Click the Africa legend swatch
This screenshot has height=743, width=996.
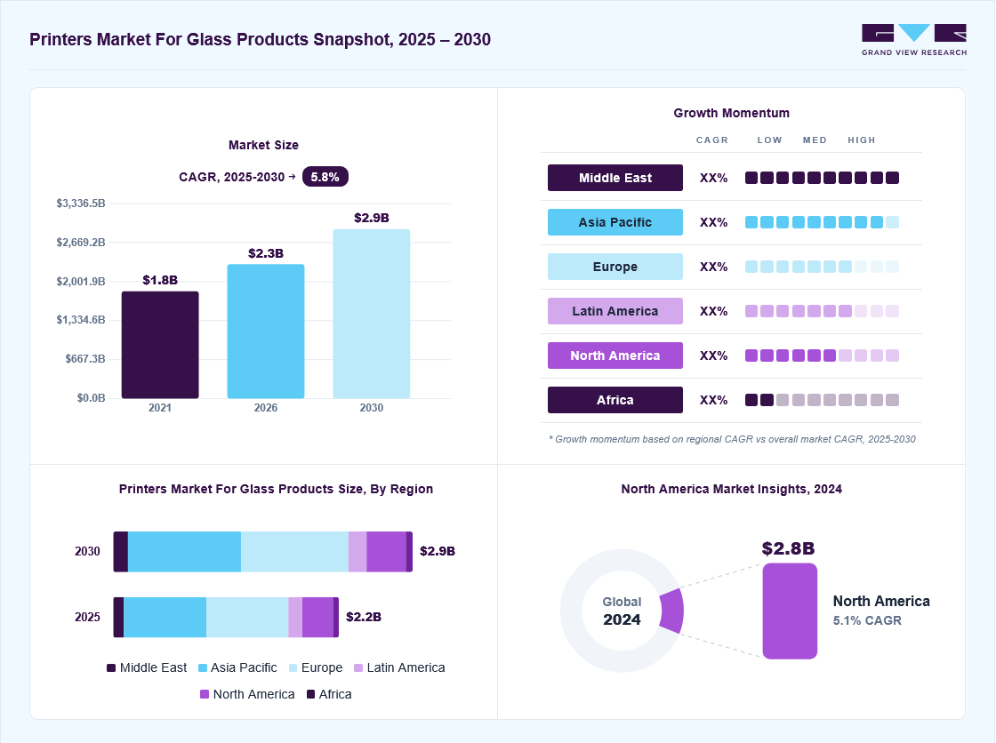click(x=310, y=695)
